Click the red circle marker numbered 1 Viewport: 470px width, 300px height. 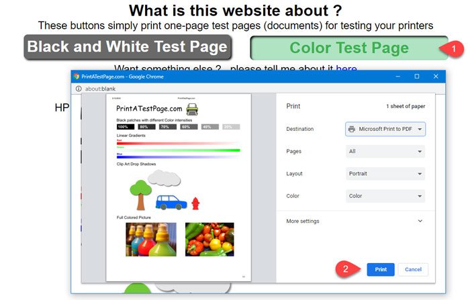(454, 48)
